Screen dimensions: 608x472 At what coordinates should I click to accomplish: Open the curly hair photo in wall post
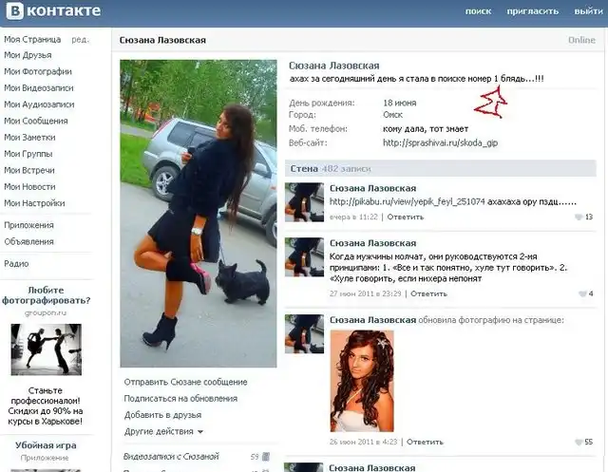(x=361, y=380)
